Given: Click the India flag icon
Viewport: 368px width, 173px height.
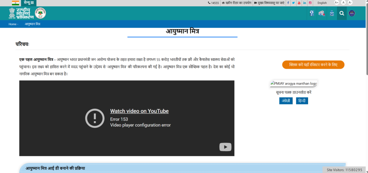Looking at the screenshot, I should click(x=15, y=3).
